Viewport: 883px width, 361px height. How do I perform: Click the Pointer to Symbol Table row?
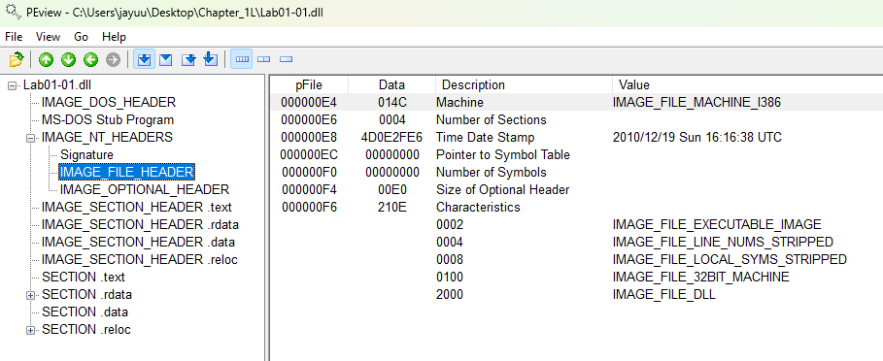577,155
